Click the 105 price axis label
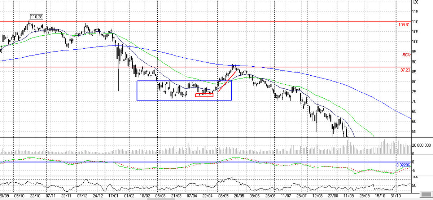The width and height of the screenshot is (433, 200). click(416, 32)
